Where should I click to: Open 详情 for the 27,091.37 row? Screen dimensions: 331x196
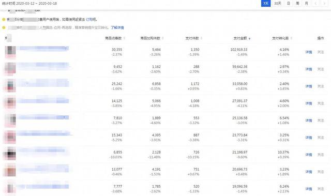[309, 103]
